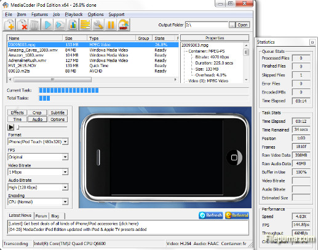This screenshot has width=318, height=250.
Task: Click the speedometer benchmark toolbar icon
Action: [x=124, y=25]
